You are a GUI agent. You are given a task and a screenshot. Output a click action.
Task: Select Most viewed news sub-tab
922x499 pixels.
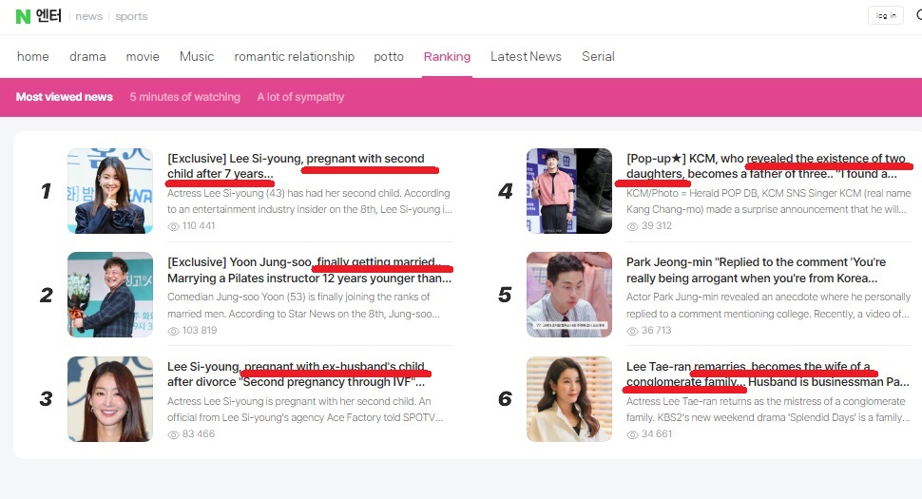[64, 97]
